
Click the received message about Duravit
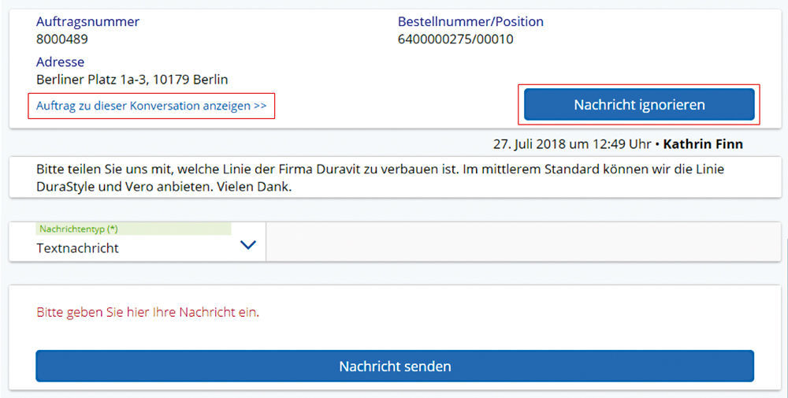point(378,178)
